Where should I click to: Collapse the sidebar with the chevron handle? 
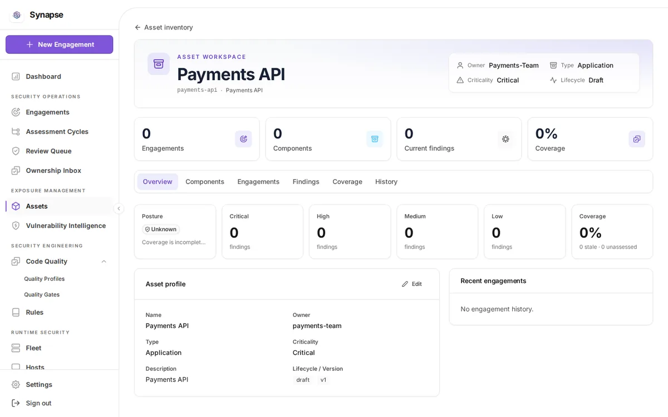[119, 209]
